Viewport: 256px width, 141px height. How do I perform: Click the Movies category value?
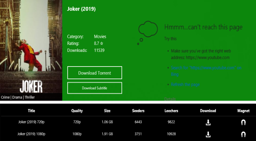pos(100,37)
